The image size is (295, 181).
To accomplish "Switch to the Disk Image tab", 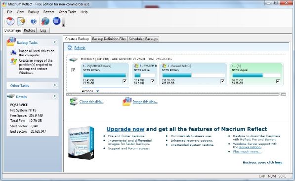I will click(x=12, y=30).
